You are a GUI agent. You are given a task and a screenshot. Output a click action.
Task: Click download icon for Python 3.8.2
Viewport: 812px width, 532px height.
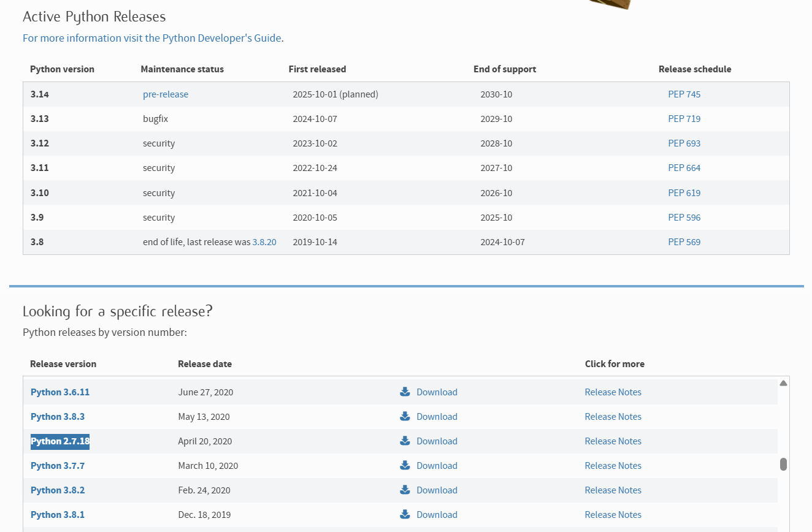coord(405,490)
